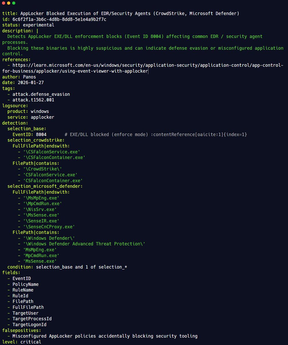Click the green maximize window dot
The image size is (288, 345).
point(14,3)
